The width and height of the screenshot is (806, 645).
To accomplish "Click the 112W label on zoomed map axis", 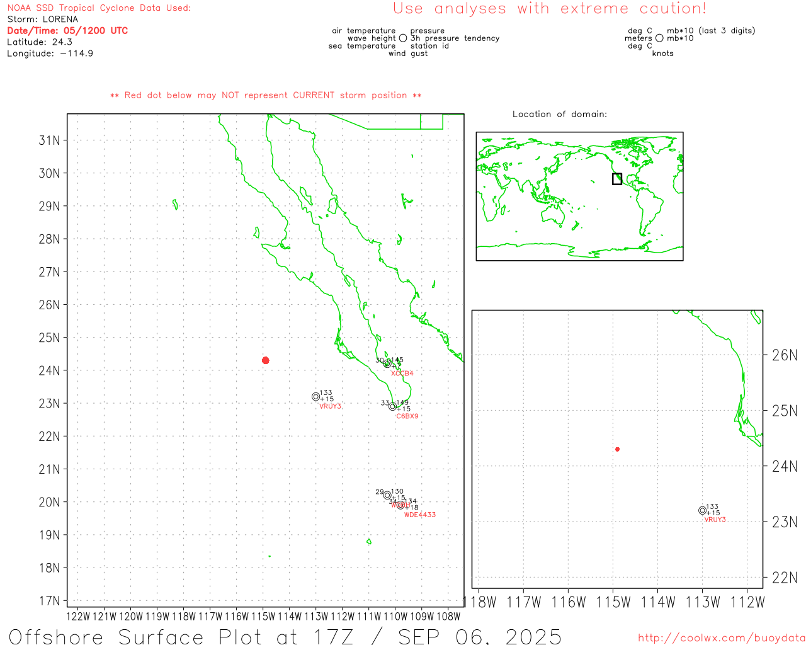I will (747, 603).
